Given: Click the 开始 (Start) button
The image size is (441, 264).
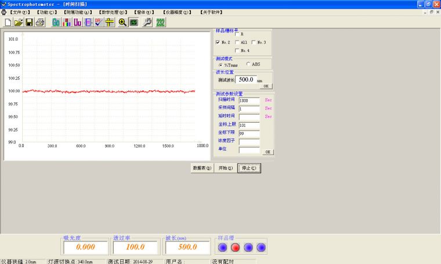Looking at the screenshot, I should [x=225, y=168].
